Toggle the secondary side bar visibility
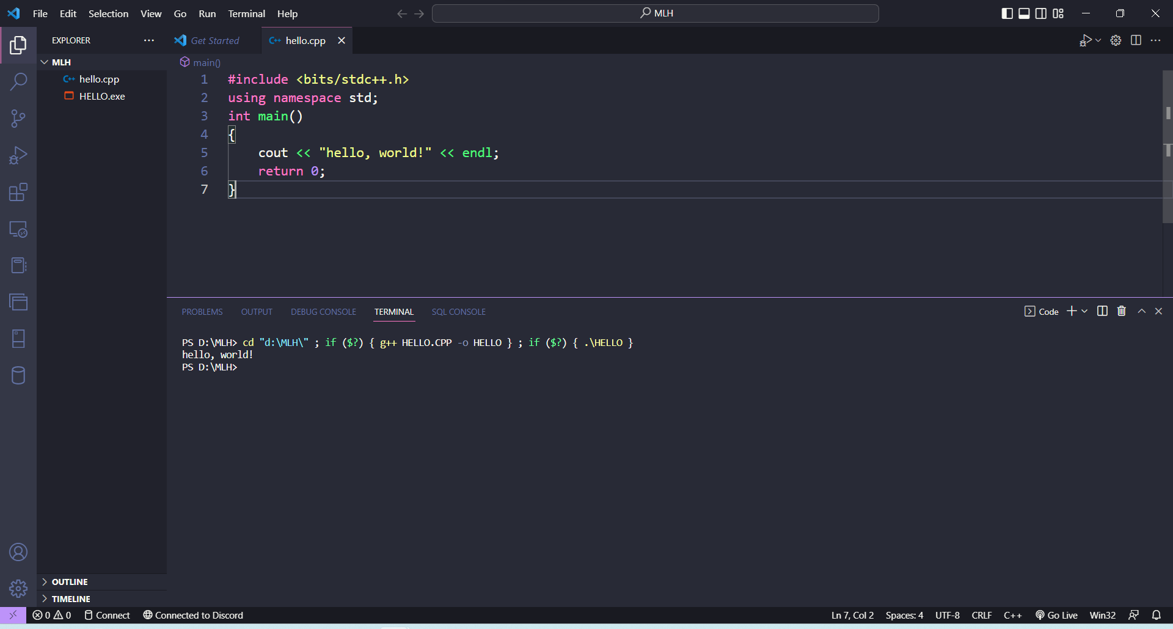Viewport: 1173px width, 629px height. (x=1041, y=13)
